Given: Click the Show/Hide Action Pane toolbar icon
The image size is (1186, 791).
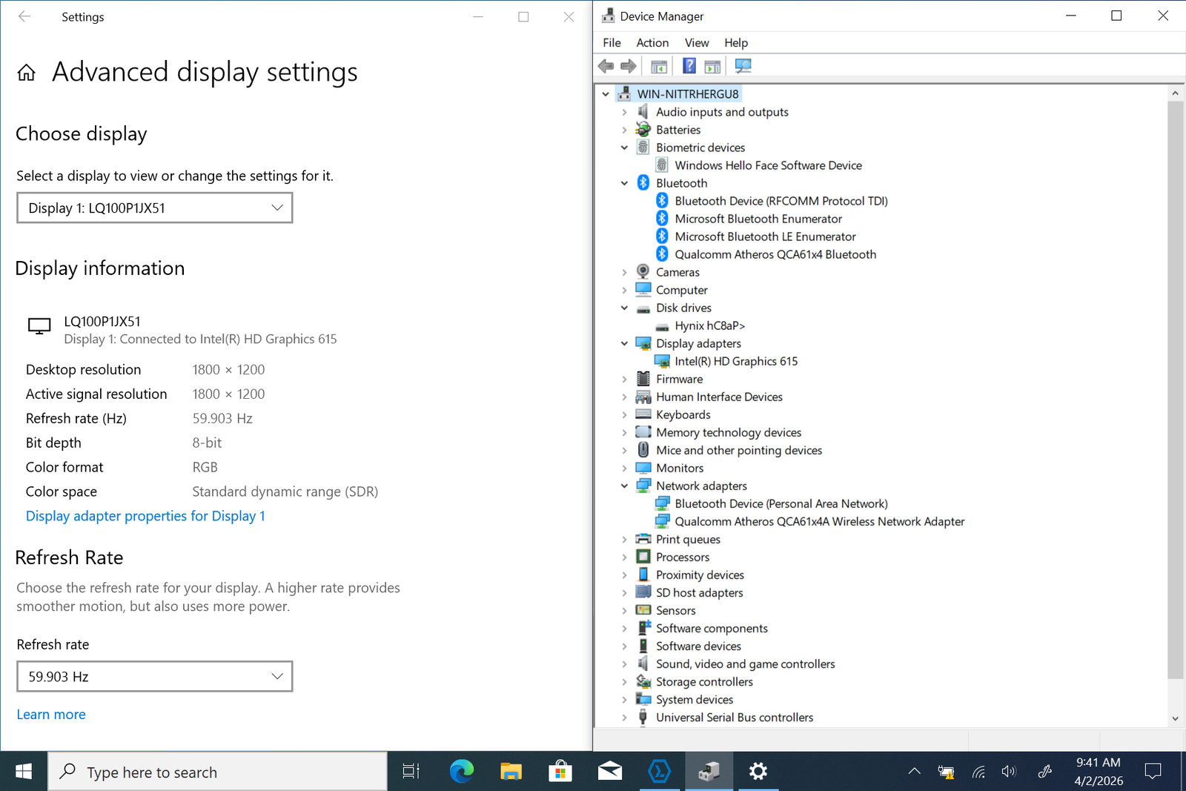Looking at the screenshot, I should pos(712,67).
